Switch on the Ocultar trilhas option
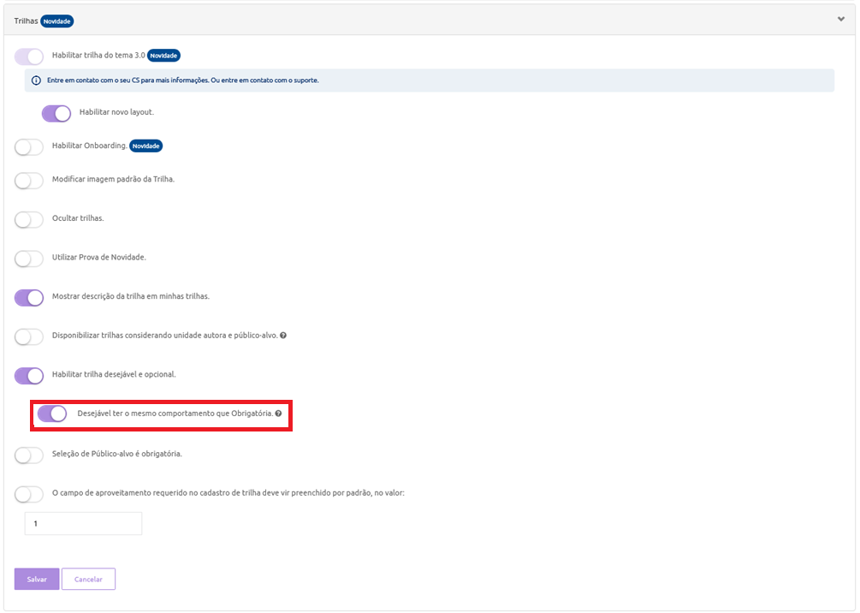This screenshot has width=860, height=613. point(29,219)
